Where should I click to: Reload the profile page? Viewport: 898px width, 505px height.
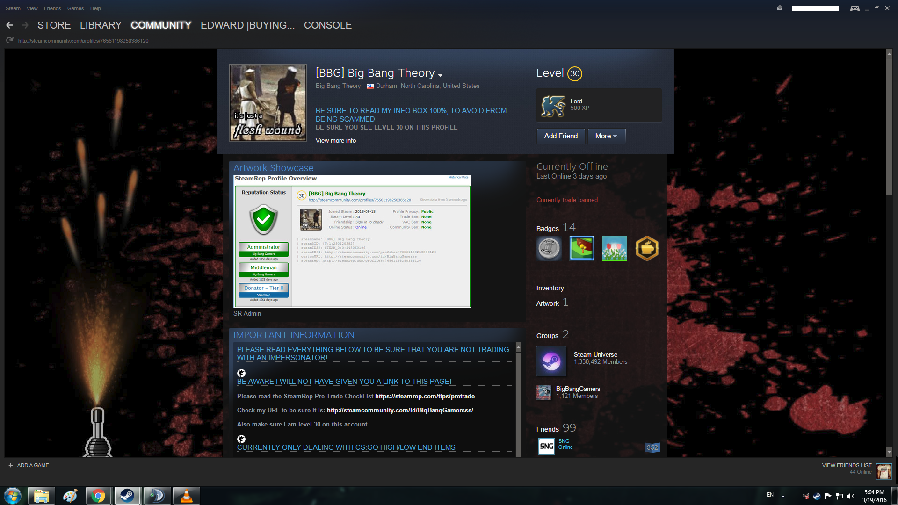(9, 41)
